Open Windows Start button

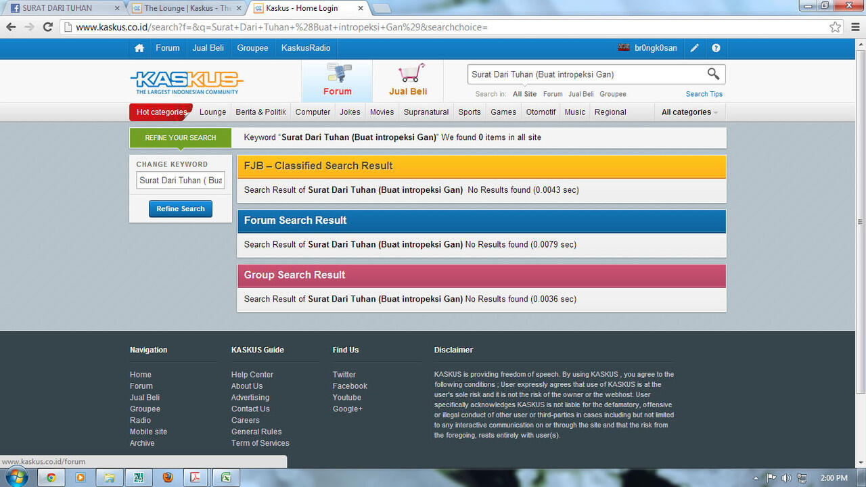tap(15, 477)
